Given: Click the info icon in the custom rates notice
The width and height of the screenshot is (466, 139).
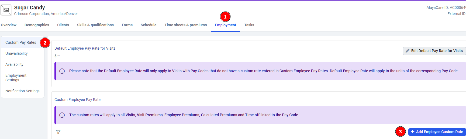Looking at the screenshot, I should coord(62,115).
